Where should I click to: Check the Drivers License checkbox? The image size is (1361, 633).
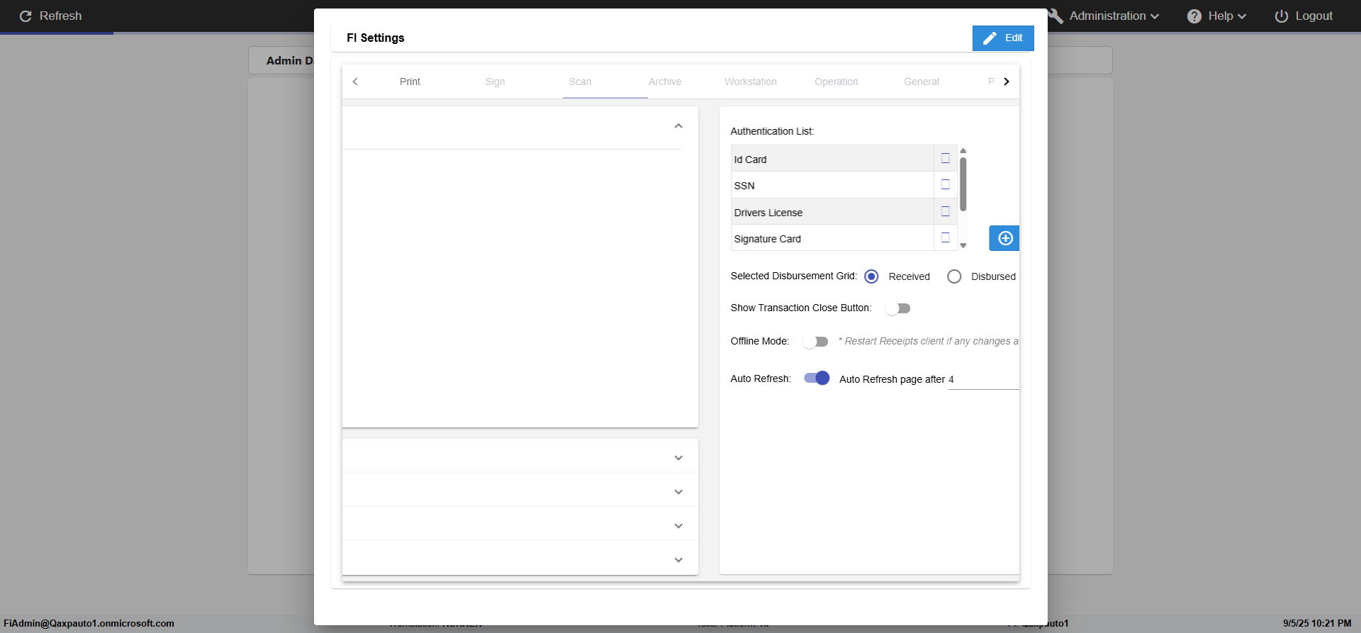945,212
